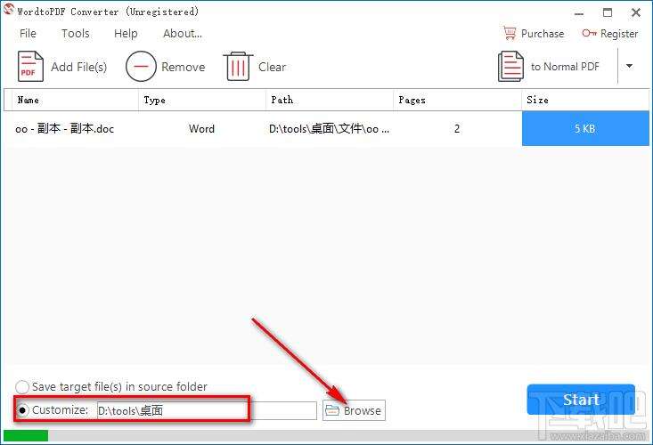The image size is (653, 445).
Task: Click the Register key icon
Action: (x=589, y=33)
